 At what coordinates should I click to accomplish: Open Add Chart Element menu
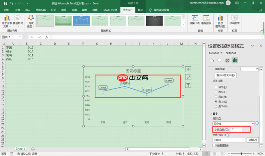(x=7, y=21)
